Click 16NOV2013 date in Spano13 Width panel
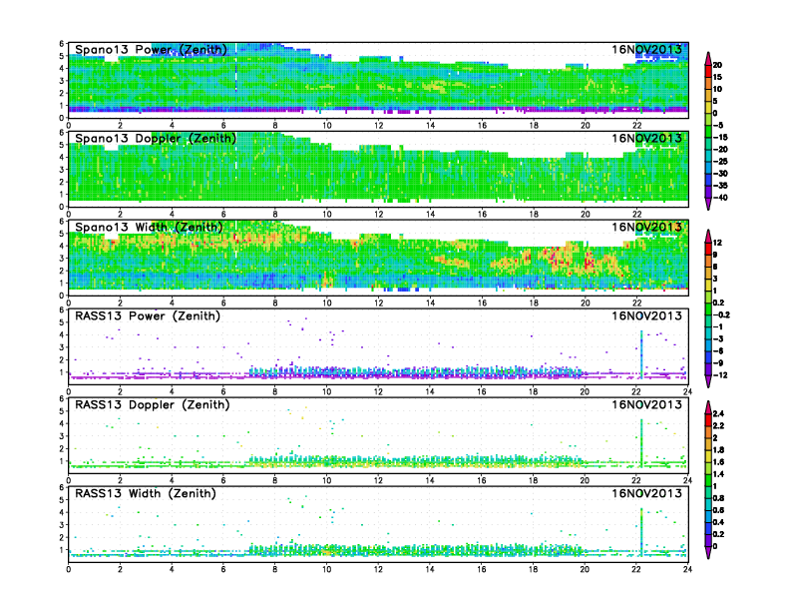This screenshot has height=611, width=790. pos(647,227)
